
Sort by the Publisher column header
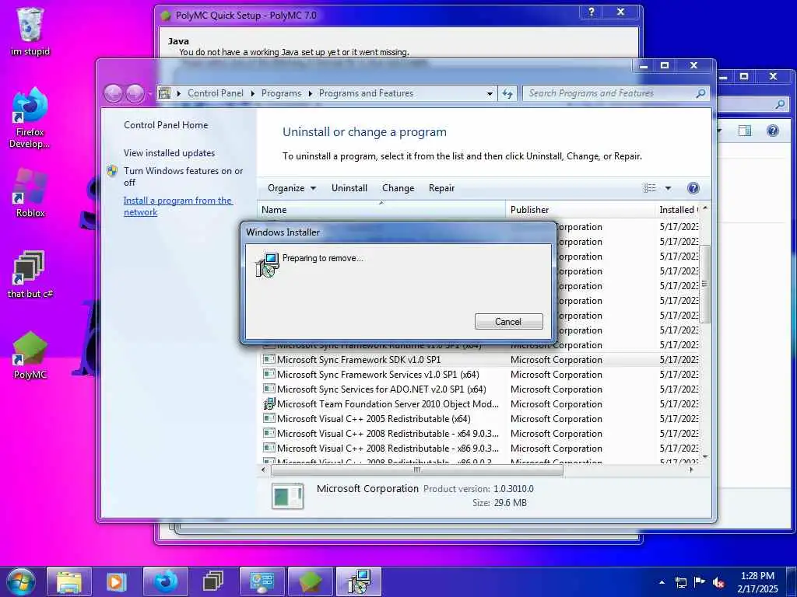point(581,210)
